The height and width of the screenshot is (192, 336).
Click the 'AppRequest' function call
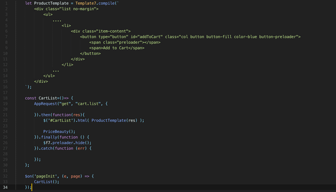(45, 104)
